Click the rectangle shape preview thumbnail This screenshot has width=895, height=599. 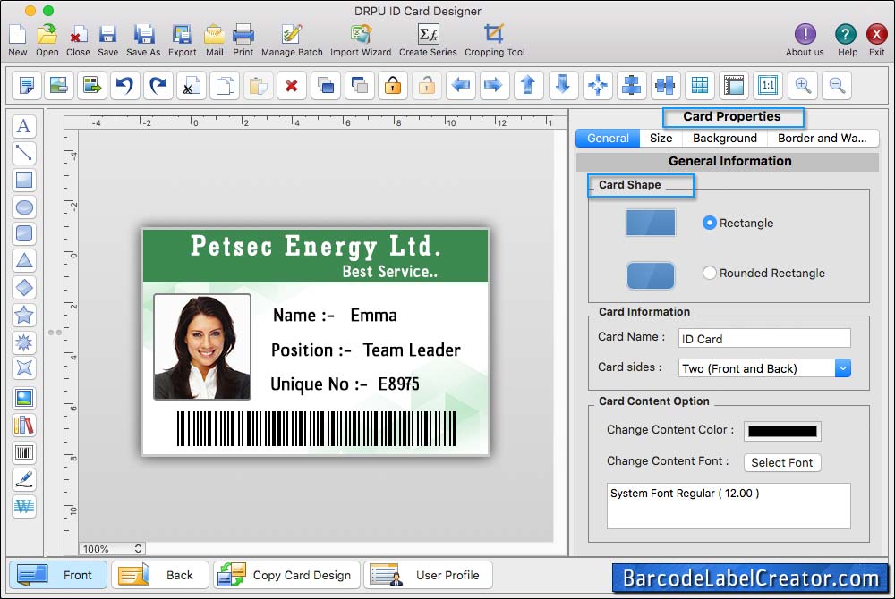[651, 223]
